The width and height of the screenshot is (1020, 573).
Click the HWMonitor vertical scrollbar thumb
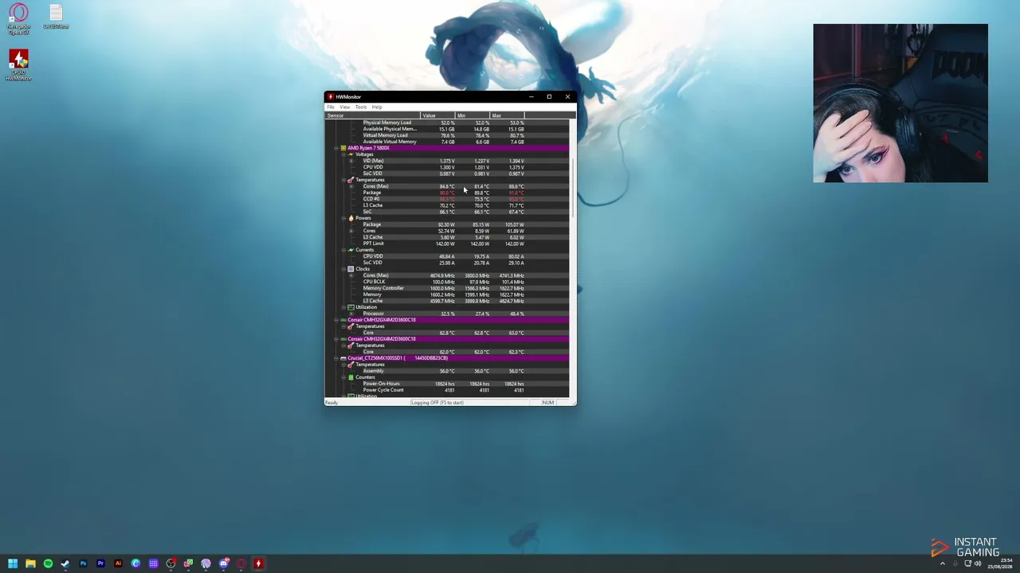click(573, 187)
